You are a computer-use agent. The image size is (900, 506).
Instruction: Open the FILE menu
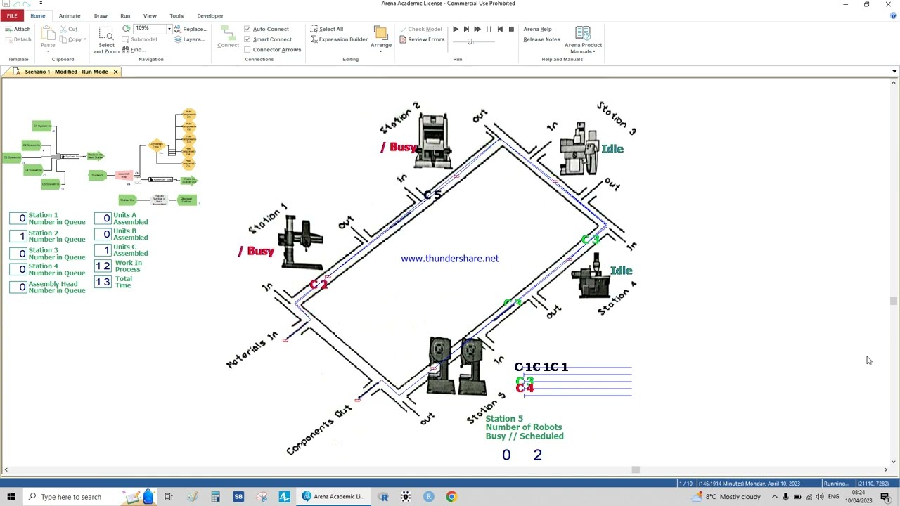point(12,15)
